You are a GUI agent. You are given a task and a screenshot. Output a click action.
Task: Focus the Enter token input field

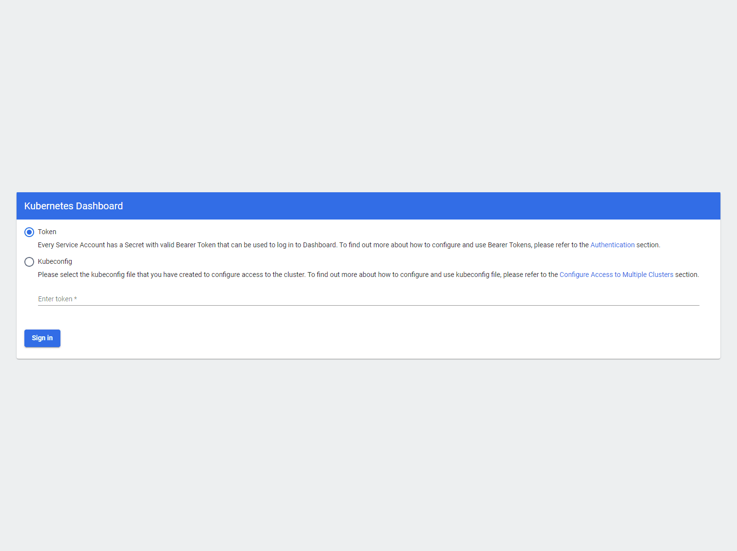point(368,299)
